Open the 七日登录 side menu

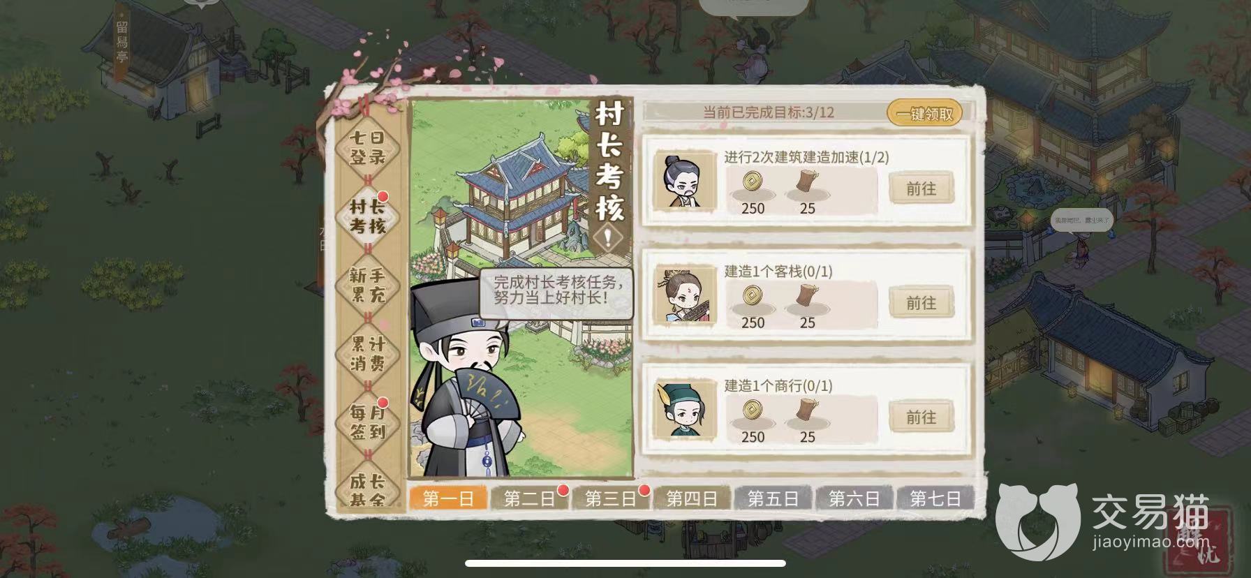point(368,148)
